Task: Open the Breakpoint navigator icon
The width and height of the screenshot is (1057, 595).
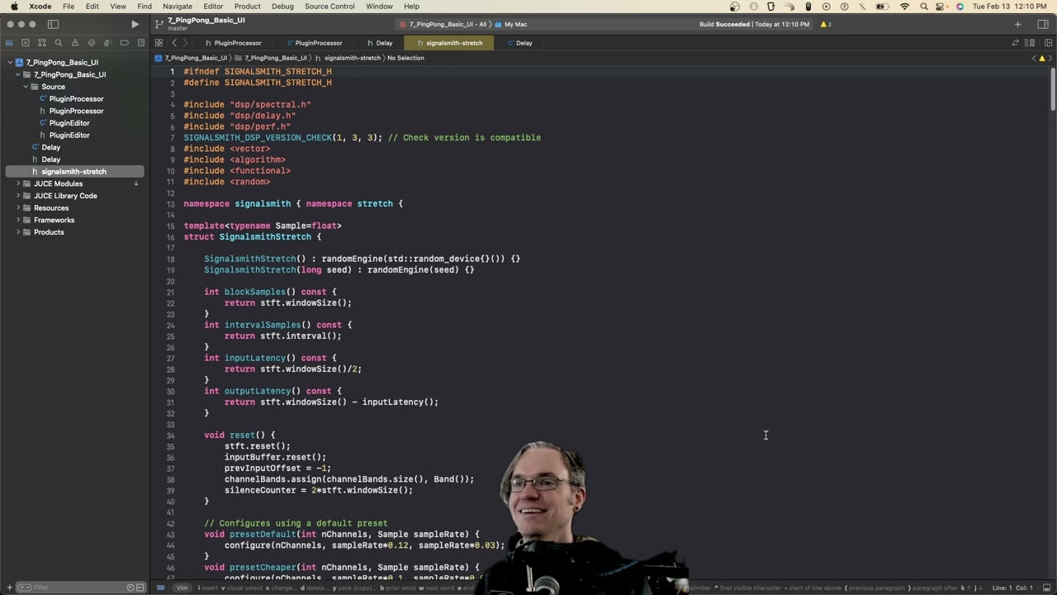Action: pos(125,43)
